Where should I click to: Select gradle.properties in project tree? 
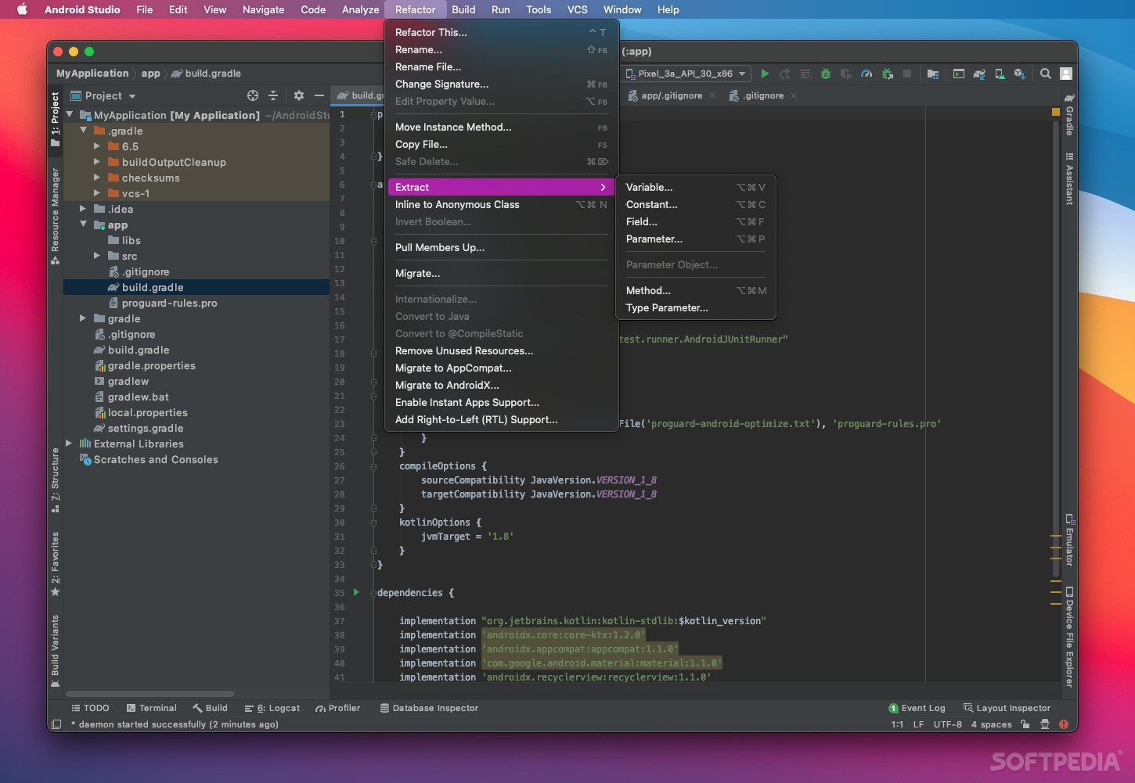151,365
